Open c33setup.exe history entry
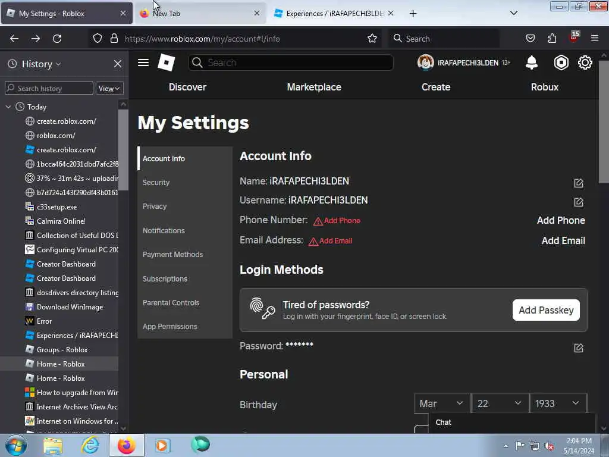The width and height of the screenshot is (609, 457). click(x=56, y=207)
